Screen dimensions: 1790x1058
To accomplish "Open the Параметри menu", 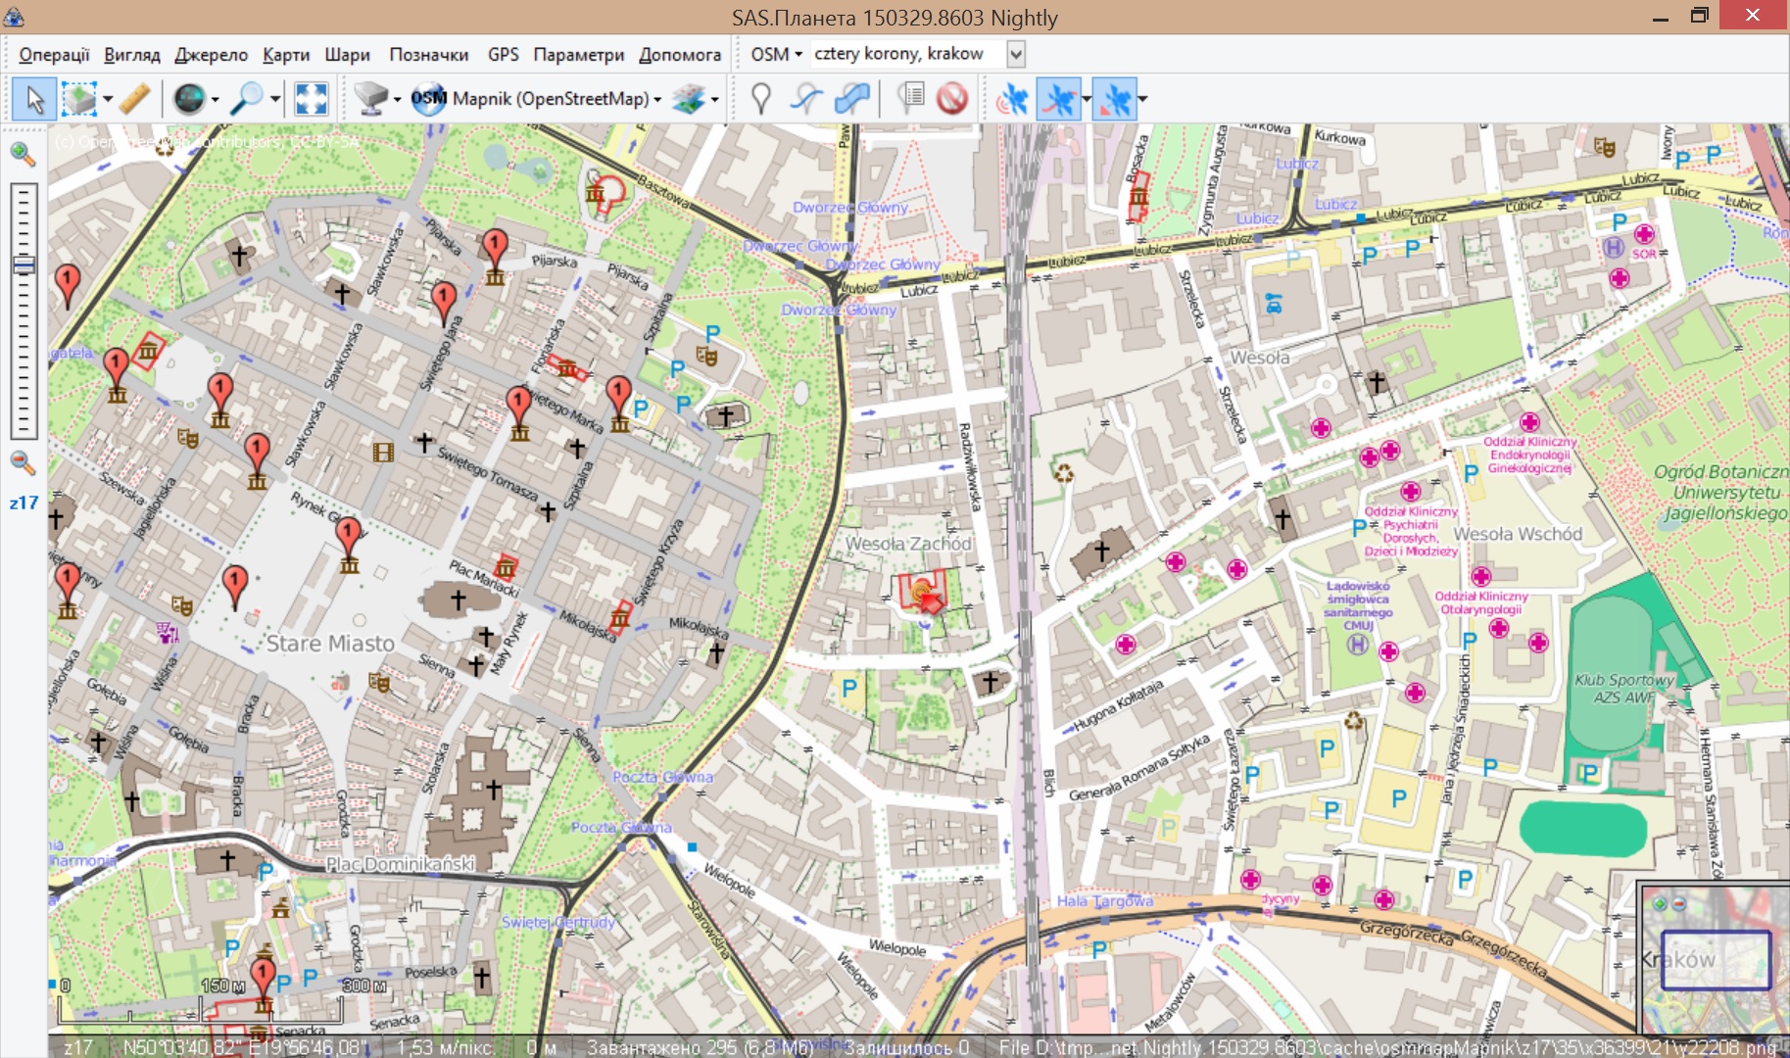I will click(578, 54).
